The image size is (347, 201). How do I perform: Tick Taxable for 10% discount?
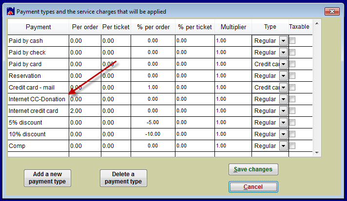click(292, 134)
